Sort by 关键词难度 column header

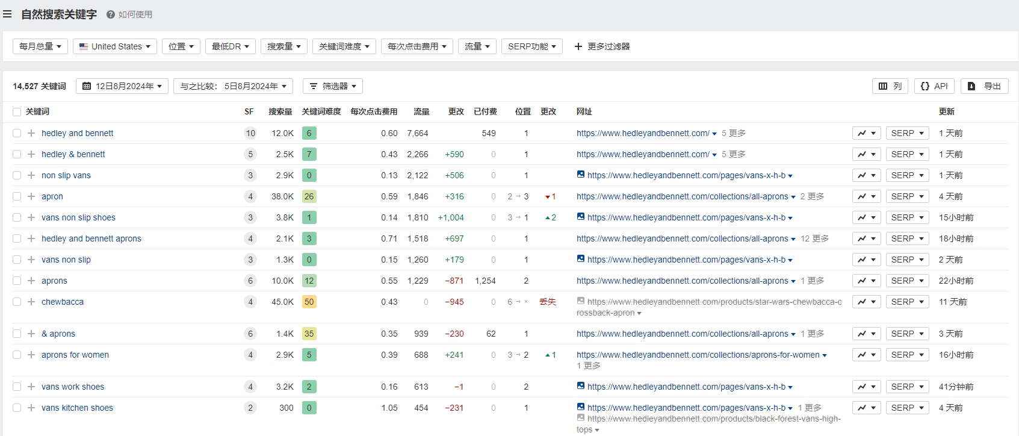click(x=321, y=111)
